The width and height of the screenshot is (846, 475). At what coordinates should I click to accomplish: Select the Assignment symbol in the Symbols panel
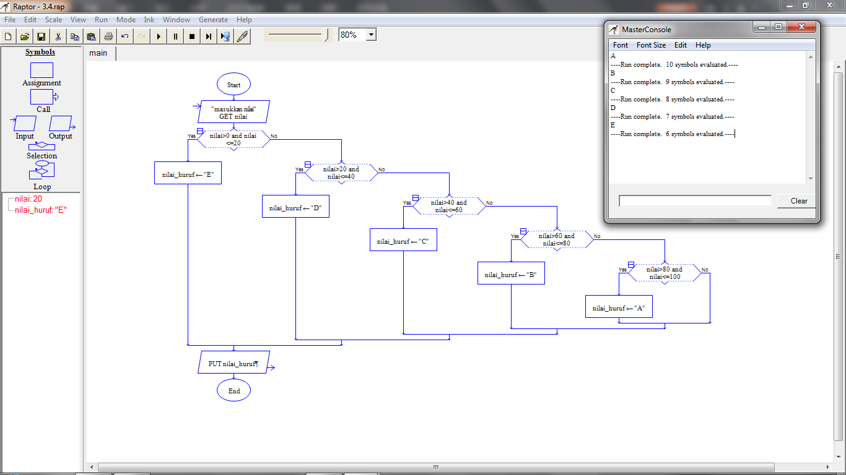tap(41, 71)
